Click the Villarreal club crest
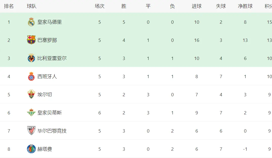 click(x=31, y=58)
